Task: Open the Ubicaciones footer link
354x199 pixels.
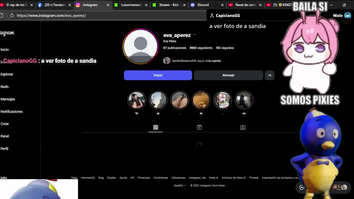Action: pyautogui.click(x=178, y=178)
